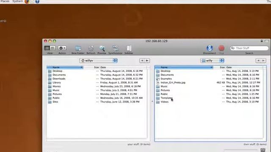Sort local pane by Date column
The width and height of the screenshot is (271, 152).
[x=123, y=68]
